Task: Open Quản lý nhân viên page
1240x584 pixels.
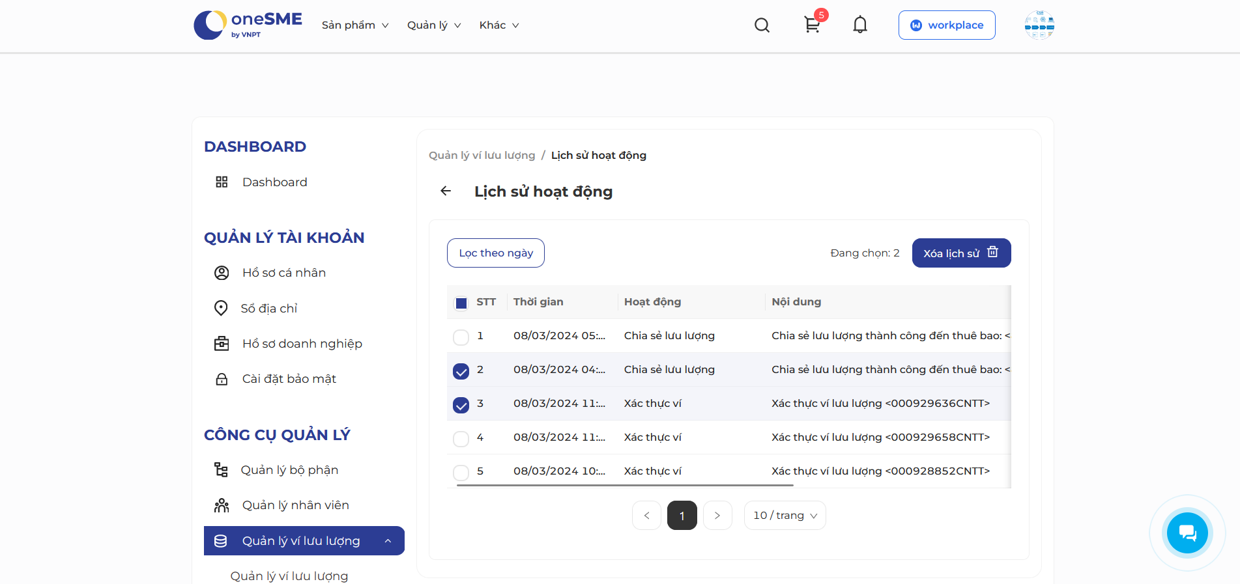Action: 295,505
